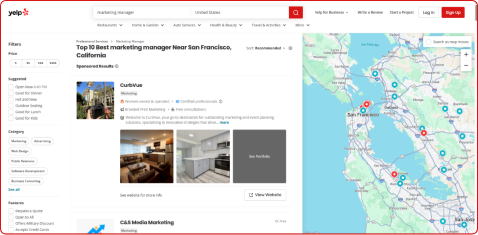The width and height of the screenshot is (478, 235).
Task: Click info icon beside Sort Recommended
Action: coord(290,48)
